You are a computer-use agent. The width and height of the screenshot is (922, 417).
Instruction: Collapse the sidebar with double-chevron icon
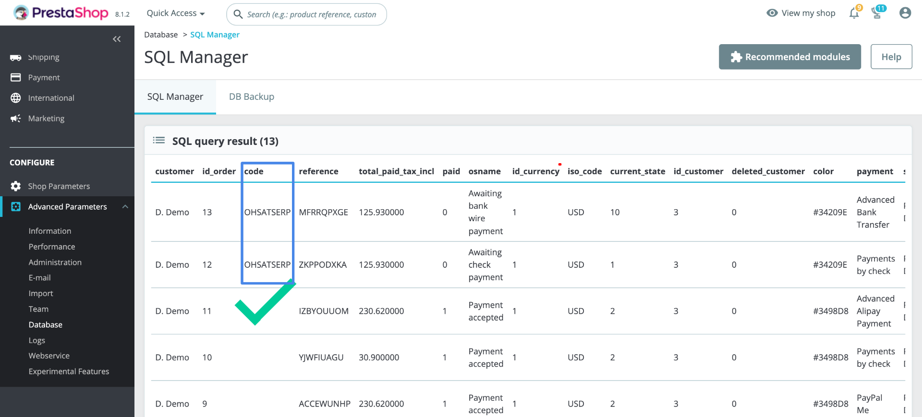tap(117, 39)
